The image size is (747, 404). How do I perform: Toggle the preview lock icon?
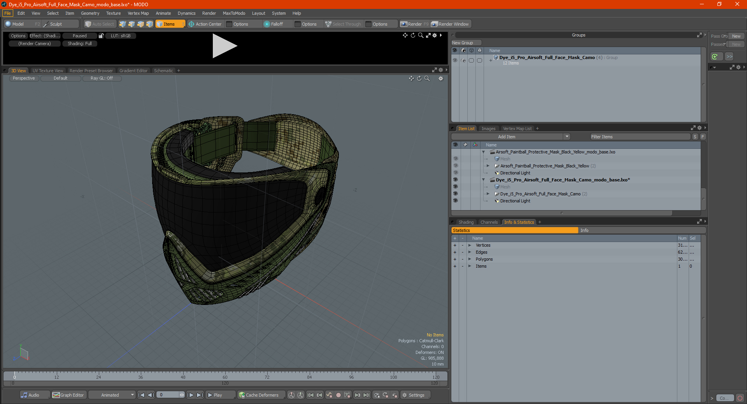(101, 36)
